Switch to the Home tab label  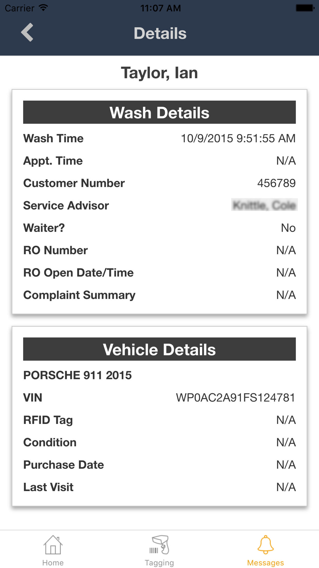[x=53, y=563]
